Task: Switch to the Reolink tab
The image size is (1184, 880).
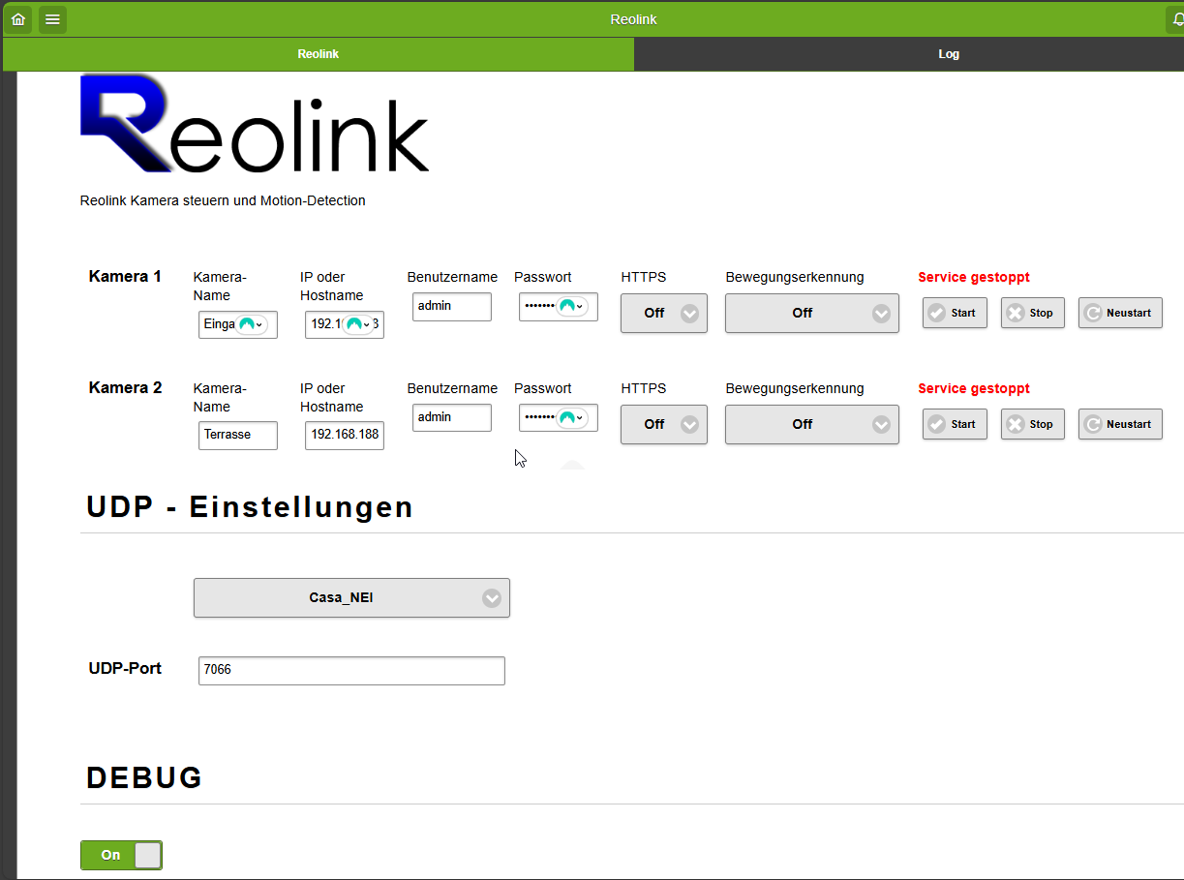Action: click(x=319, y=54)
